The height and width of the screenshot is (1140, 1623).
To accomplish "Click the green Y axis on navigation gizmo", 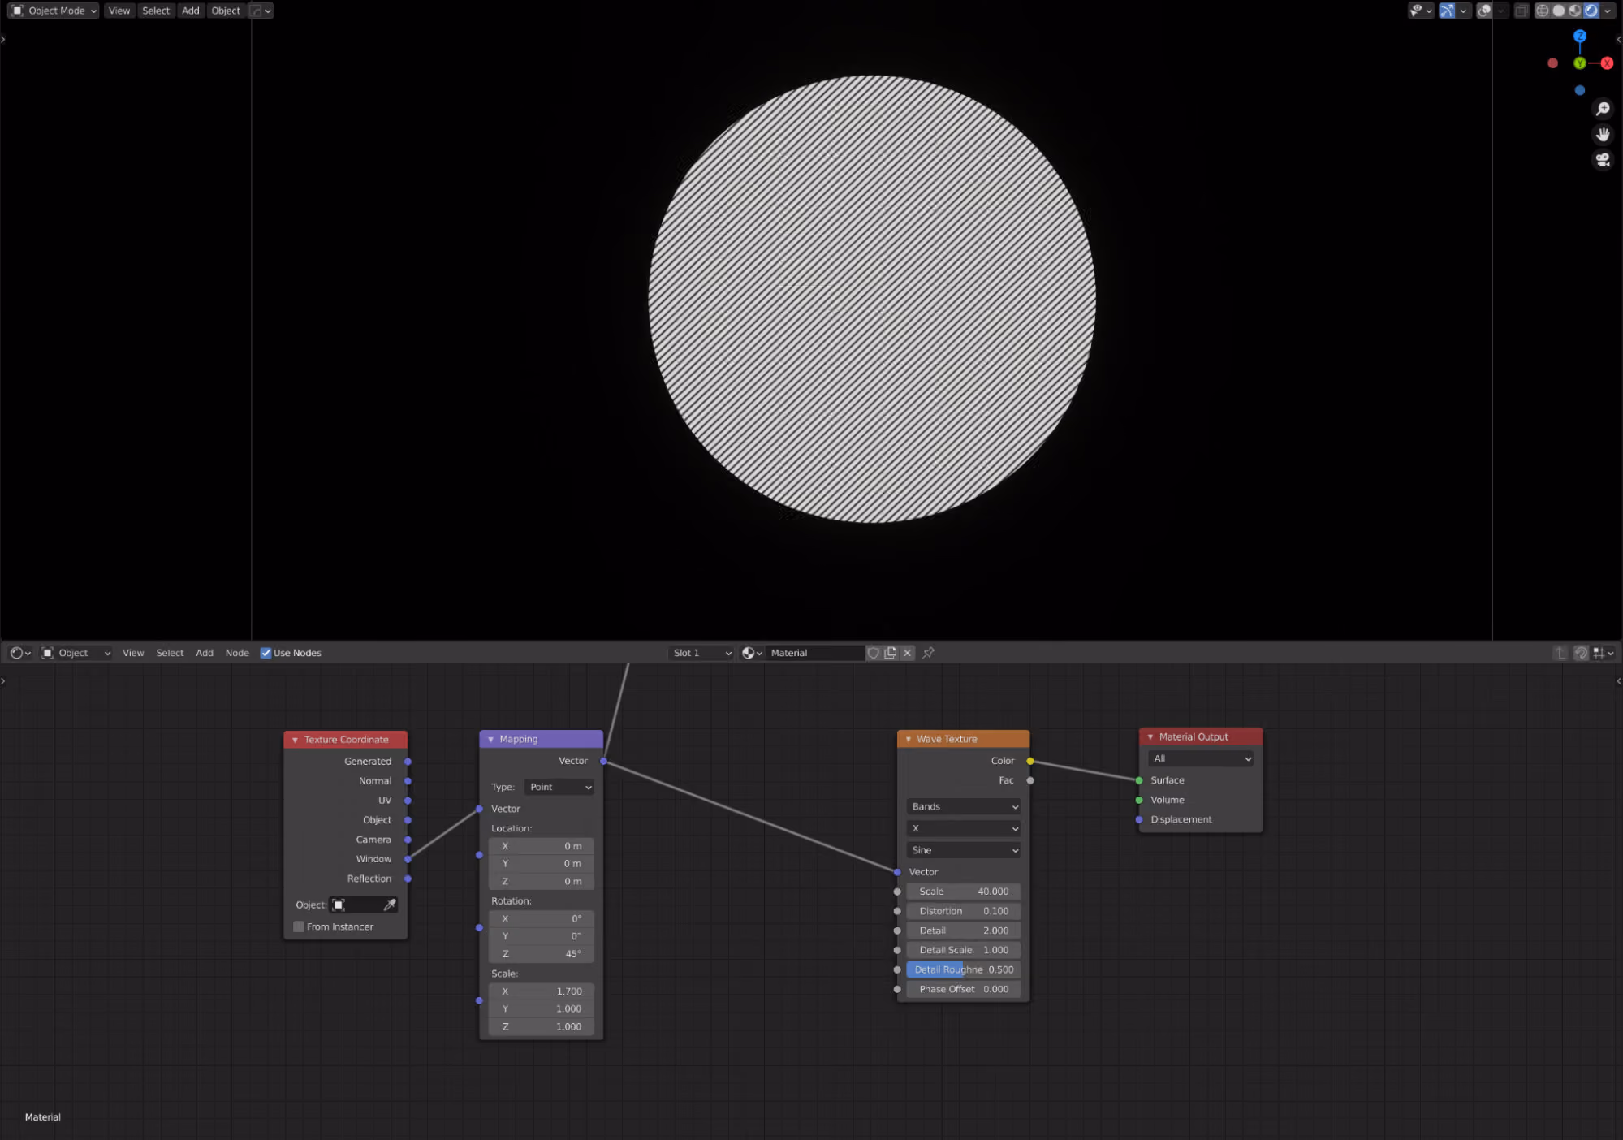I will (x=1580, y=63).
